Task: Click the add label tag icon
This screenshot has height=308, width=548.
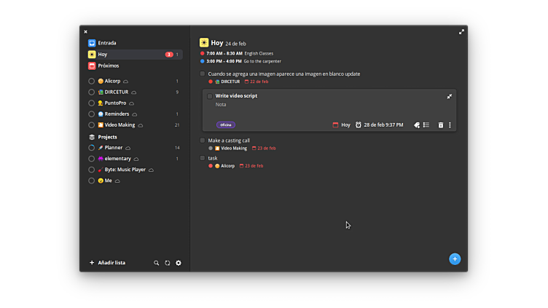Action: [x=417, y=125]
